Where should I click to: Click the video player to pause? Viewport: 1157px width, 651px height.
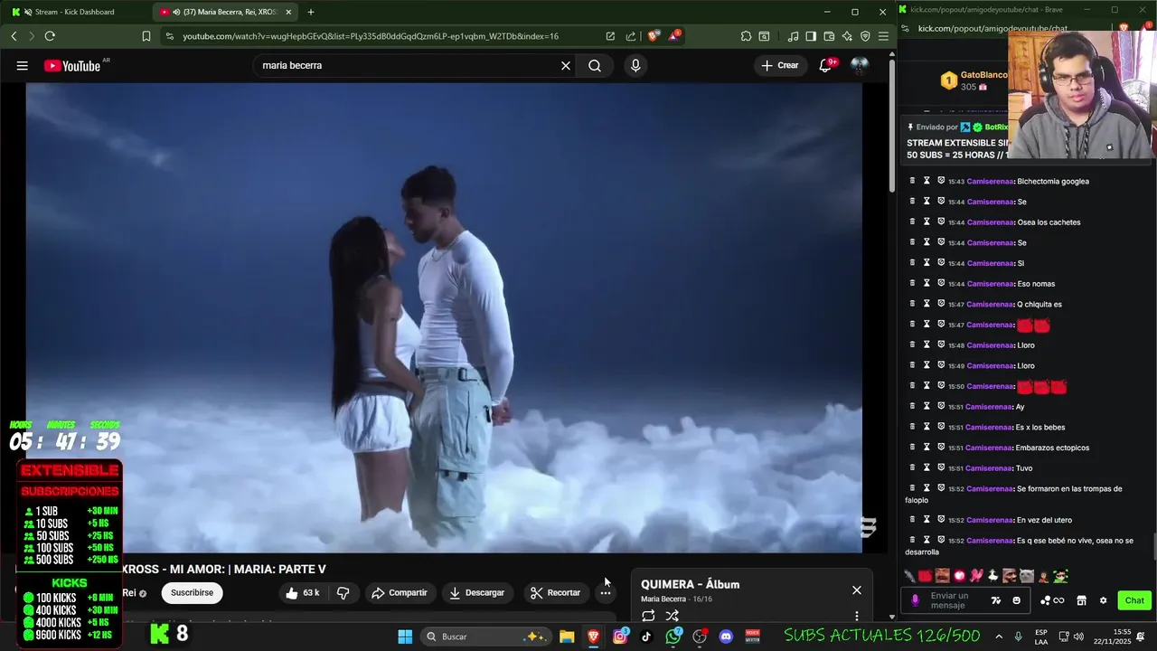[444, 316]
